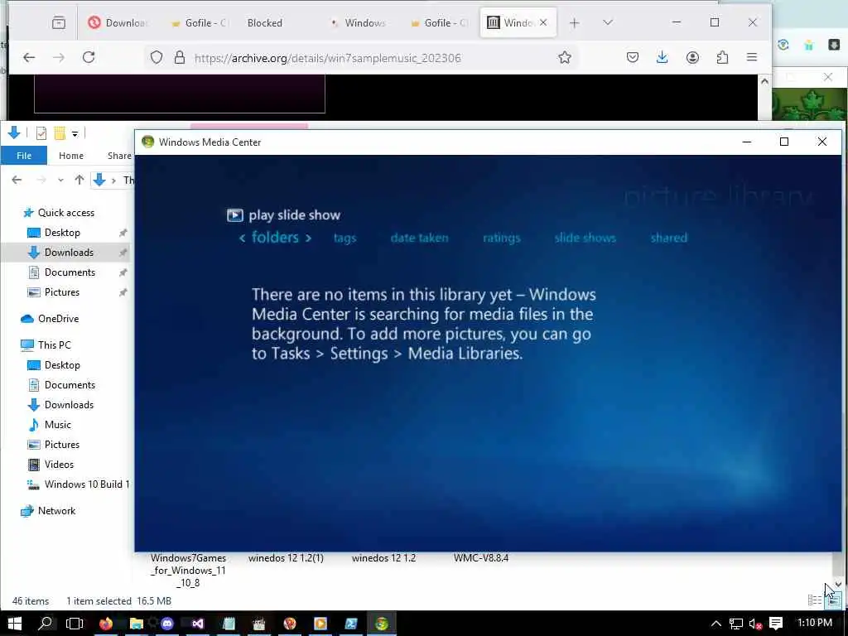Open Firefox from the taskbar
848x636 pixels.
coord(105,624)
